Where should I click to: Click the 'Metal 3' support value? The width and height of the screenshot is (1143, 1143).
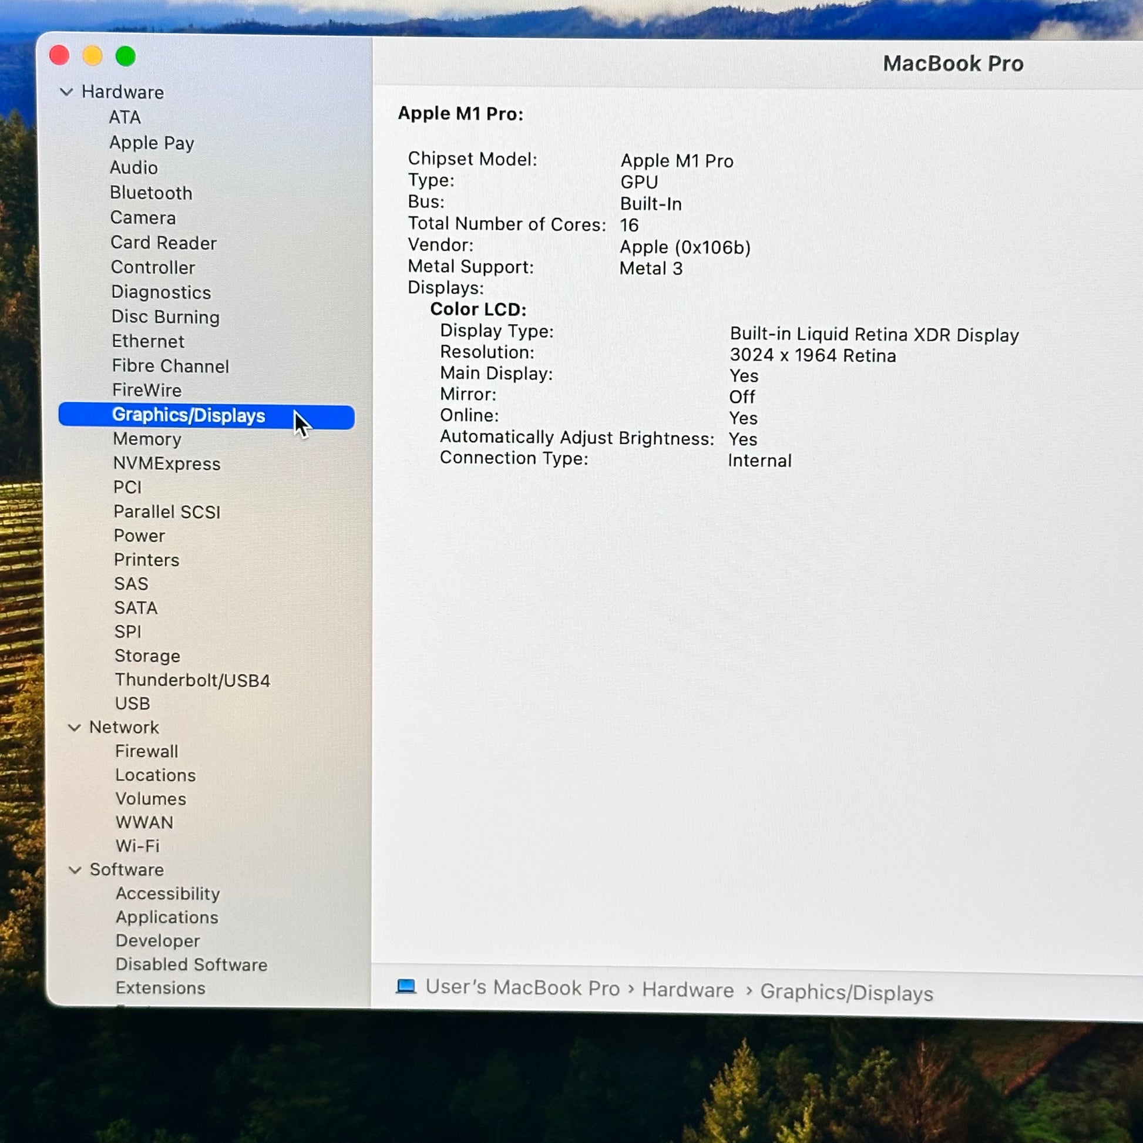(x=651, y=268)
